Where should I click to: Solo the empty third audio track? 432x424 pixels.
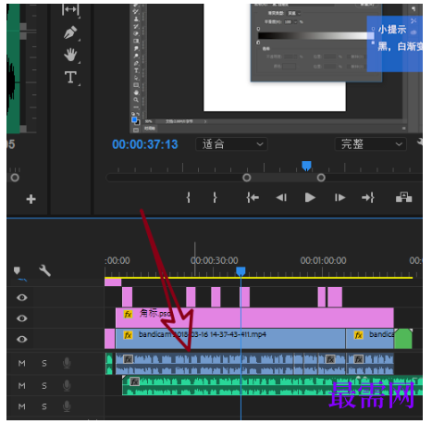tap(44, 406)
